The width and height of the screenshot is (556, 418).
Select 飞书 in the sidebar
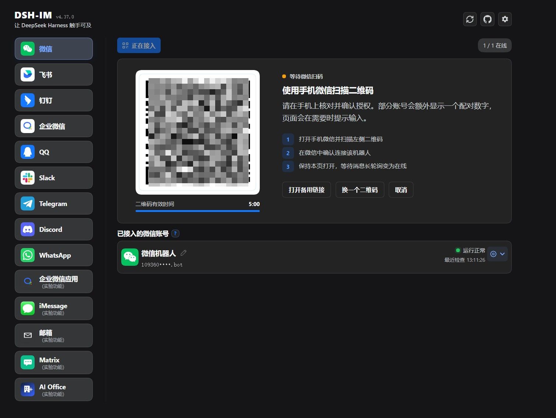pyautogui.click(x=54, y=74)
